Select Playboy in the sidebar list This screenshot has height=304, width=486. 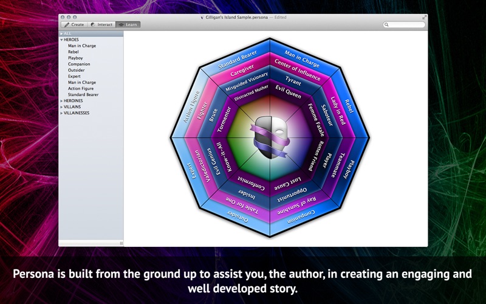tap(75, 58)
